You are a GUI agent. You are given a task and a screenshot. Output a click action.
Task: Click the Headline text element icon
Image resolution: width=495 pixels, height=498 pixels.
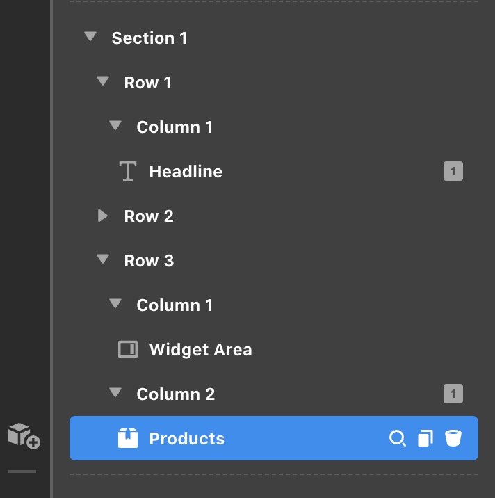coord(128,171)
